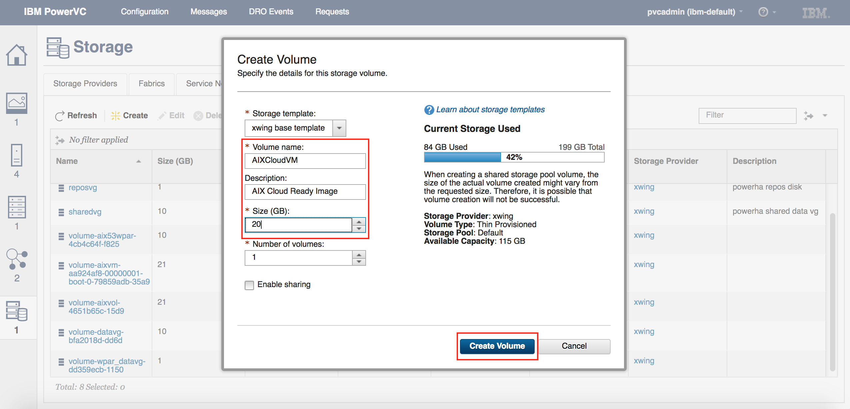
Task: Click the No filter applied icon
Action: pyautogui.click(x=60, y=140)
